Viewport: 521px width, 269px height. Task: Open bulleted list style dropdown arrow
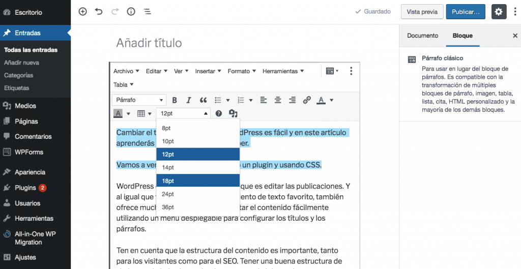[x=228, y=100]
